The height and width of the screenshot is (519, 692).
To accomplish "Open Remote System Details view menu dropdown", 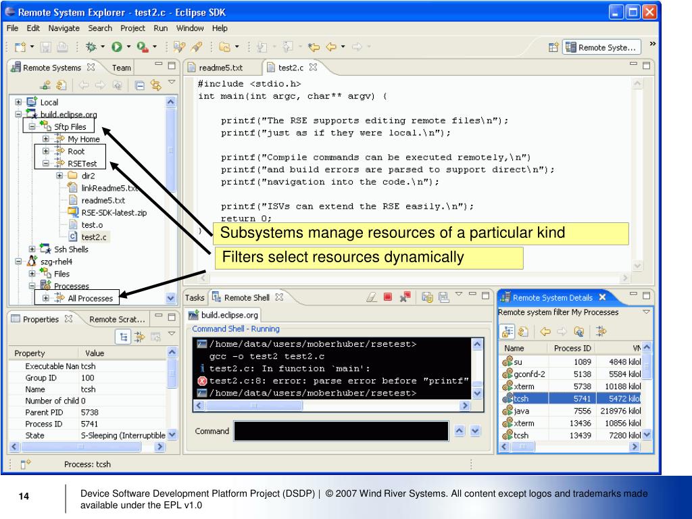I will 647,312.
